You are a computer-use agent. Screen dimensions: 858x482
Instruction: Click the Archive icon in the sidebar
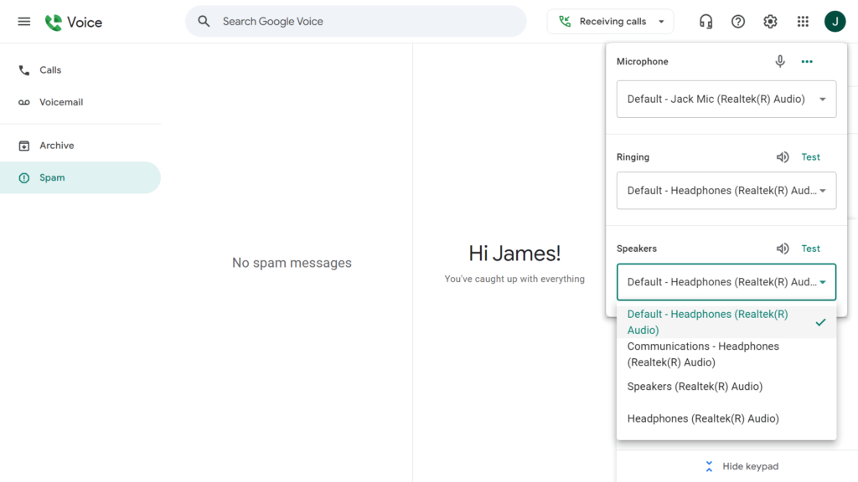tap(23, 145)
